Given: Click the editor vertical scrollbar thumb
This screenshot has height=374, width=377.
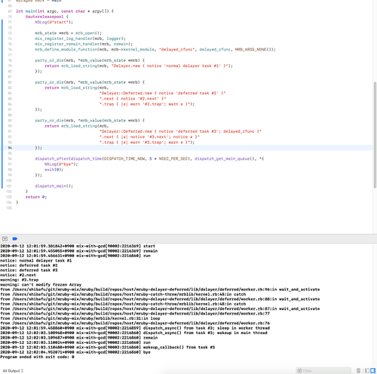Looking at the screenshot, I should (375, 135).
